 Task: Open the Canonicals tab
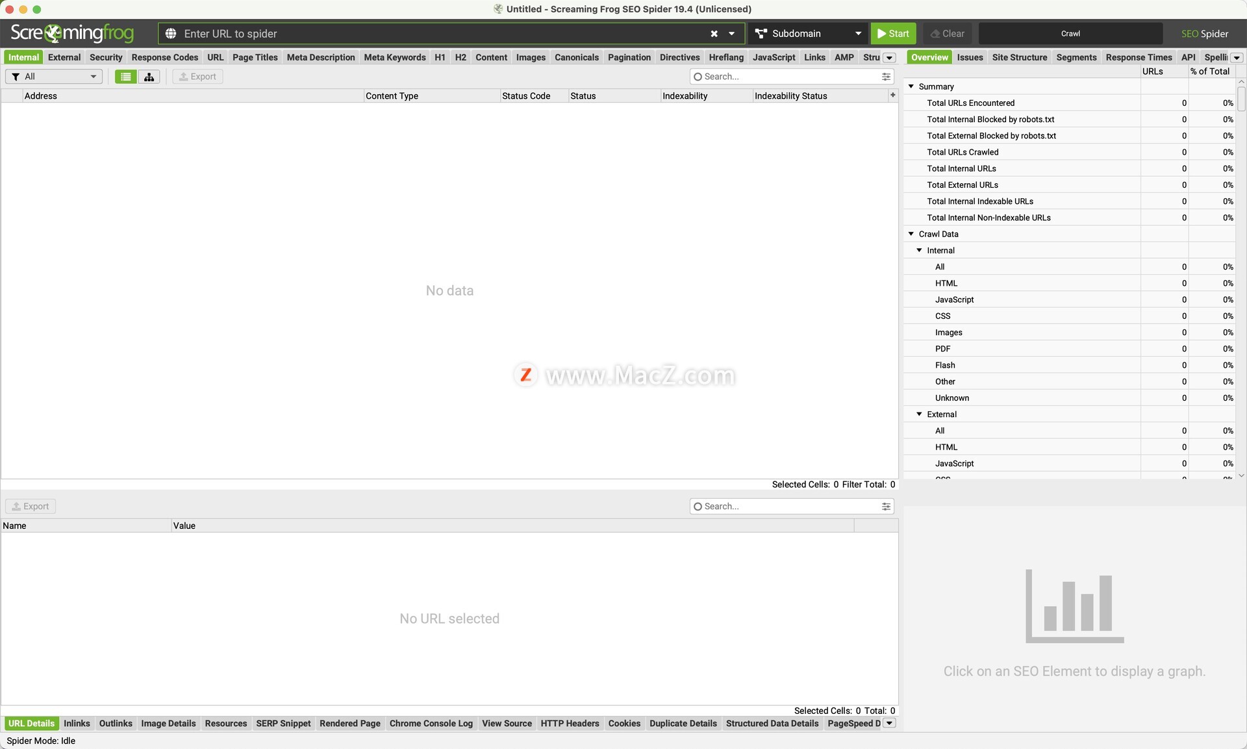pyautogui.click(x=577, y=57)
